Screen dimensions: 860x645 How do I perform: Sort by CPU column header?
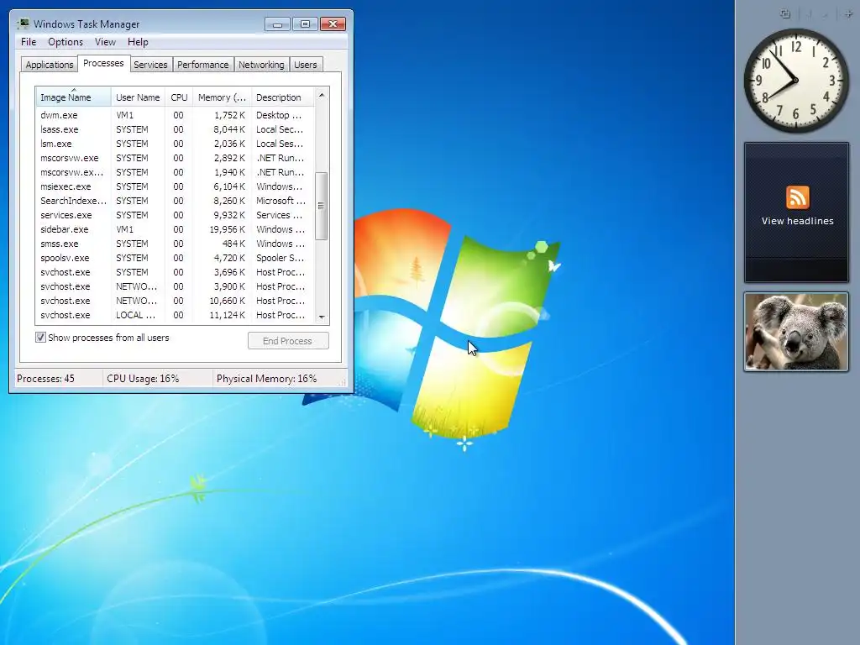tap(180, 97)
